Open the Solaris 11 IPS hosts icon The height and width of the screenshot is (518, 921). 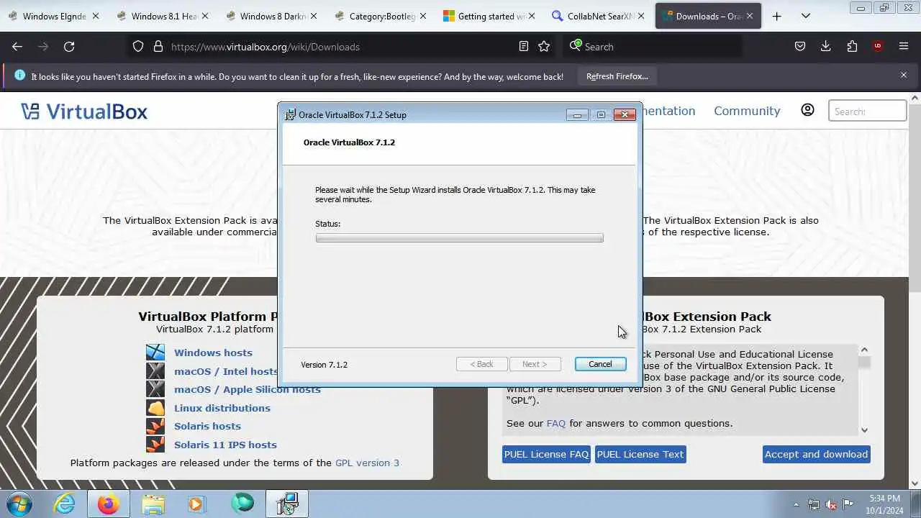coord(155,445)
